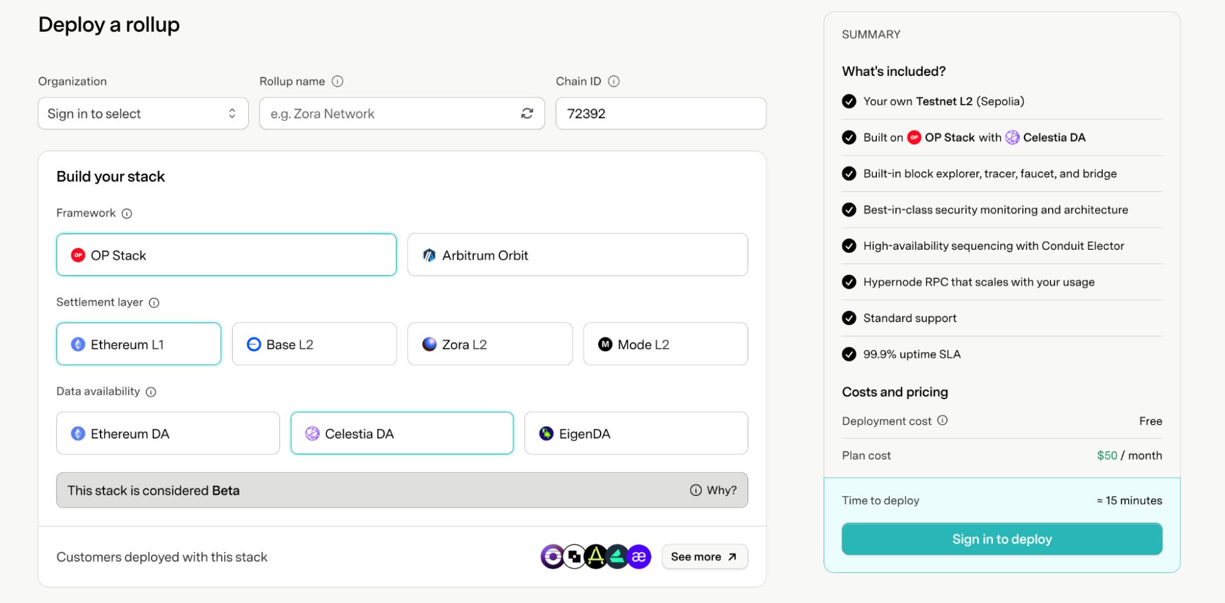
Task: Click the Deployment cost info icon
Action: pos(942,421)
